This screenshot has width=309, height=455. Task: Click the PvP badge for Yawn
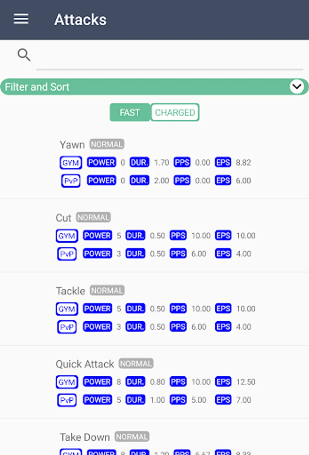(71, 181)
